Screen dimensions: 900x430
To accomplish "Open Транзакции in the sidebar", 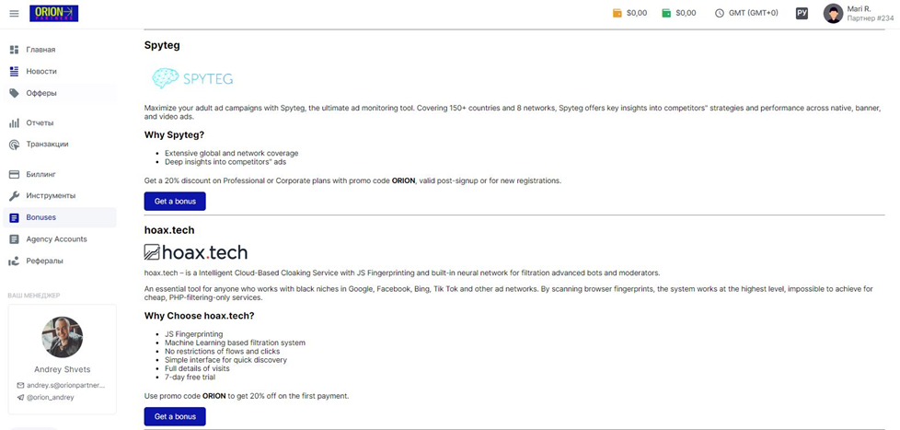I will pos(60,145).
